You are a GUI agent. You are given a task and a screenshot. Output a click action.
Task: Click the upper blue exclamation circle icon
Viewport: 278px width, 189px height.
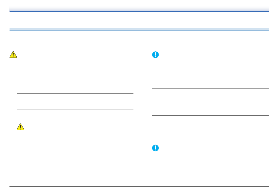coord(155,55)
